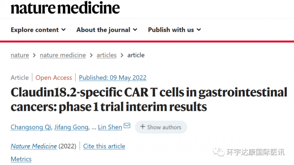Click the Cite this article link
Viewport: 294px width, 165px height.
(104, 146)
